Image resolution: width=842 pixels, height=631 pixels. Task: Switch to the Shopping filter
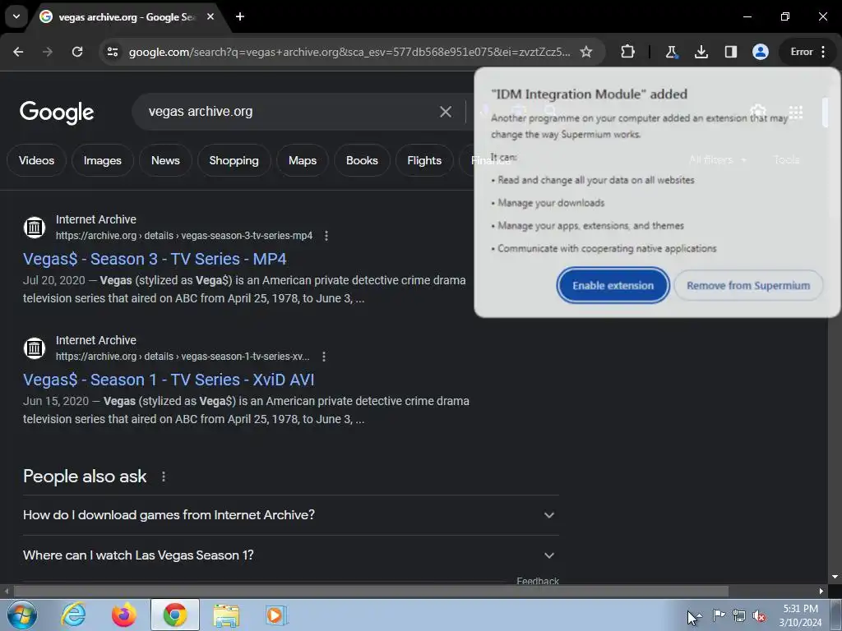pos(234,160)
